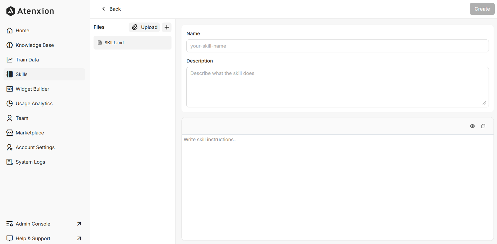
Task: Open Team menu label
Action: pyautogui.click(x=22, y=118)
